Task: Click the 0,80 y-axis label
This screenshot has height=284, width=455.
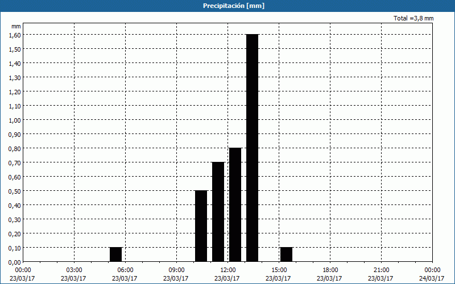Action: [15, 148]
